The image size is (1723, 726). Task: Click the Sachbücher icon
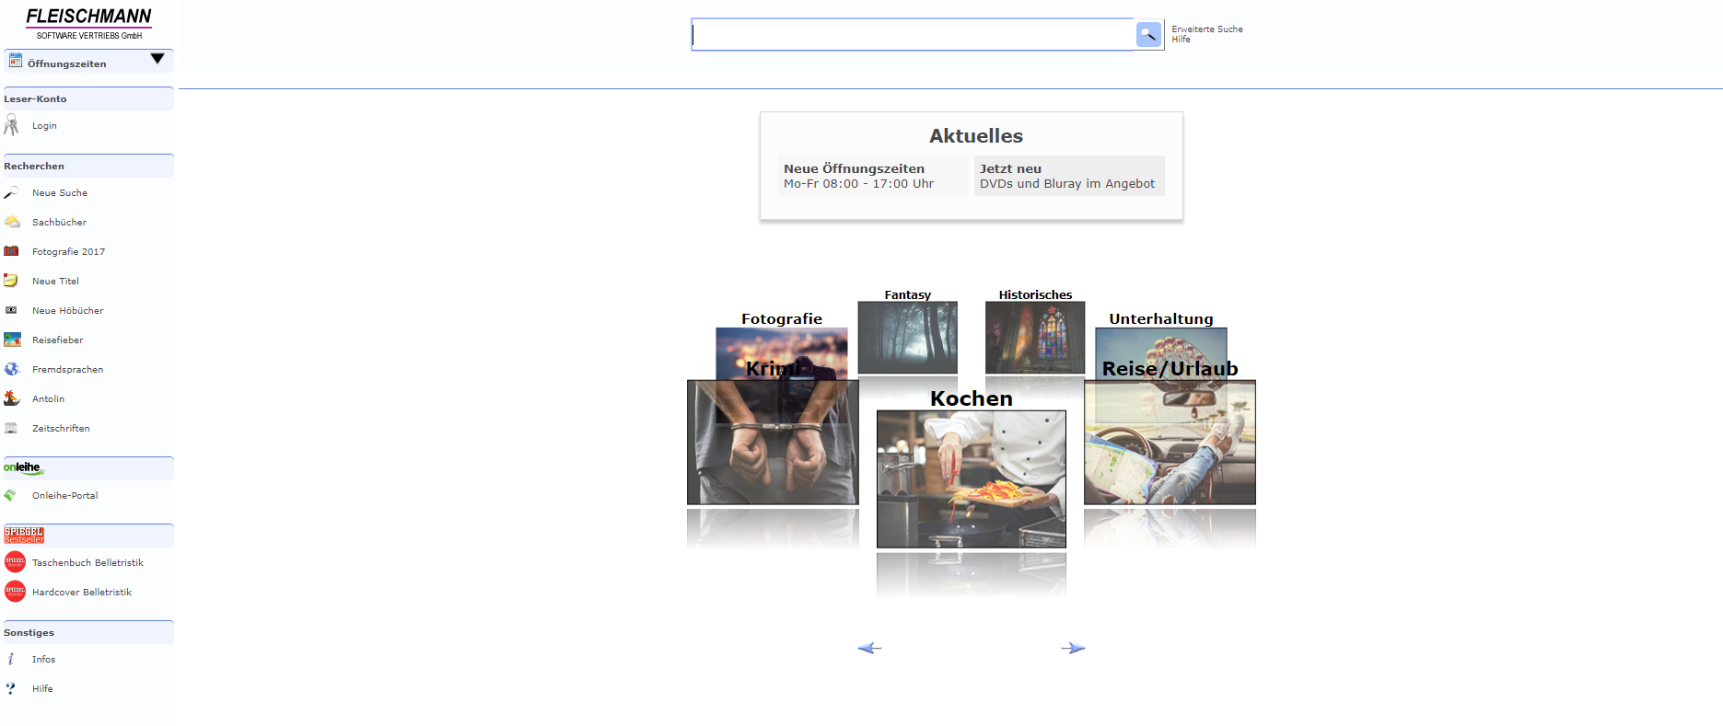pyautogui.click(x=12, y=222)
